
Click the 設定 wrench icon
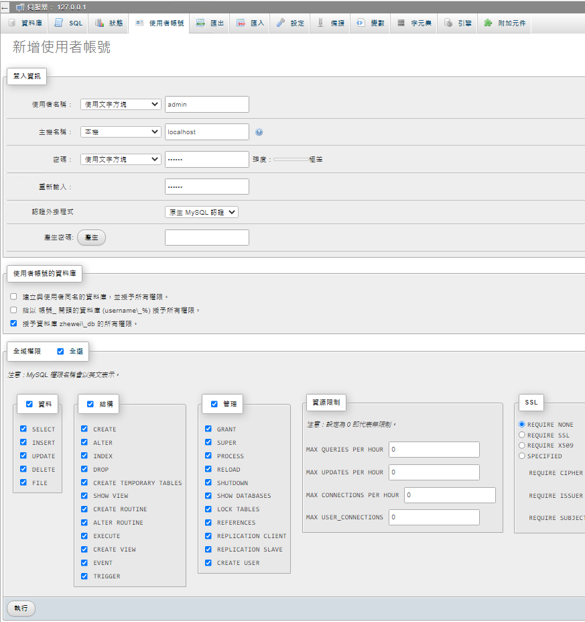click(x=281, y=23)
